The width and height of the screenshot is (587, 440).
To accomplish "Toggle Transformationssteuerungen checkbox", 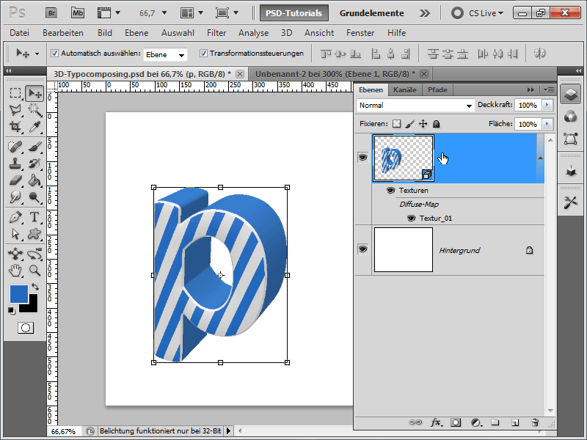I will click(x=203, y=53).
